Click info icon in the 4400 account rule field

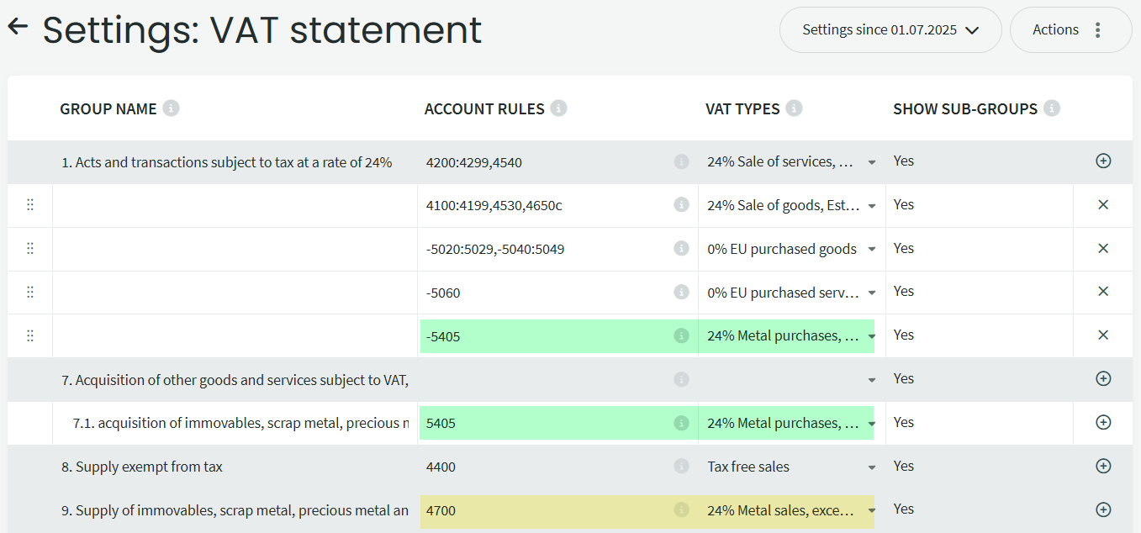pyautogui.click(x=681, y=467)
